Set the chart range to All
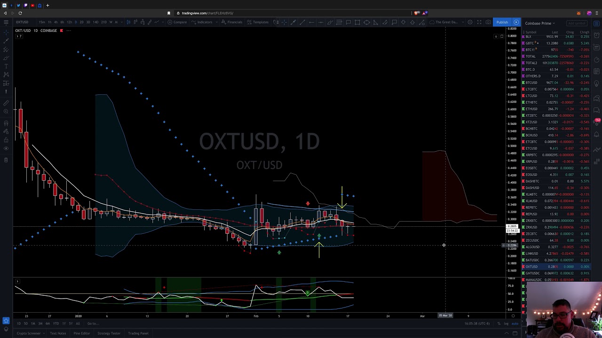The width and height of the screenshot is (602, 338). pos(78,323)
